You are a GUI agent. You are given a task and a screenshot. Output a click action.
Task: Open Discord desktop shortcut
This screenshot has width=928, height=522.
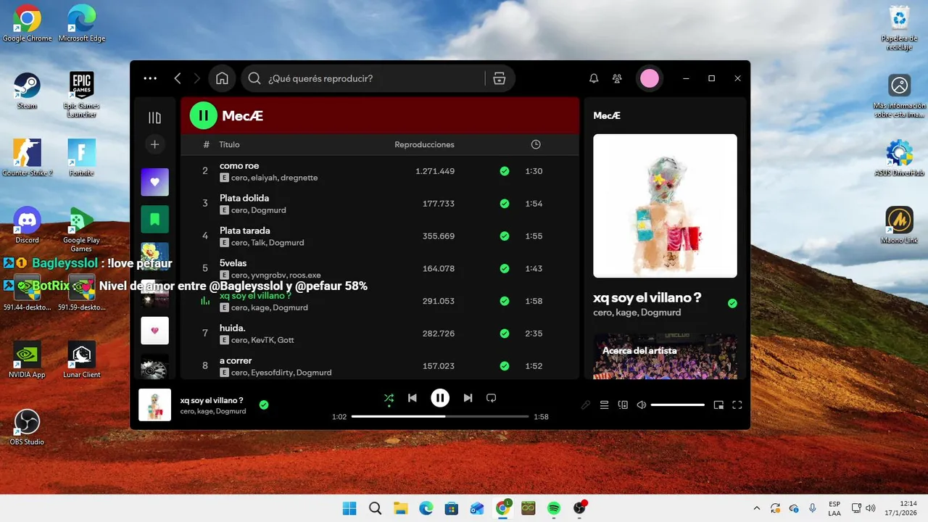pyautogui.click(x=27, y=225)
